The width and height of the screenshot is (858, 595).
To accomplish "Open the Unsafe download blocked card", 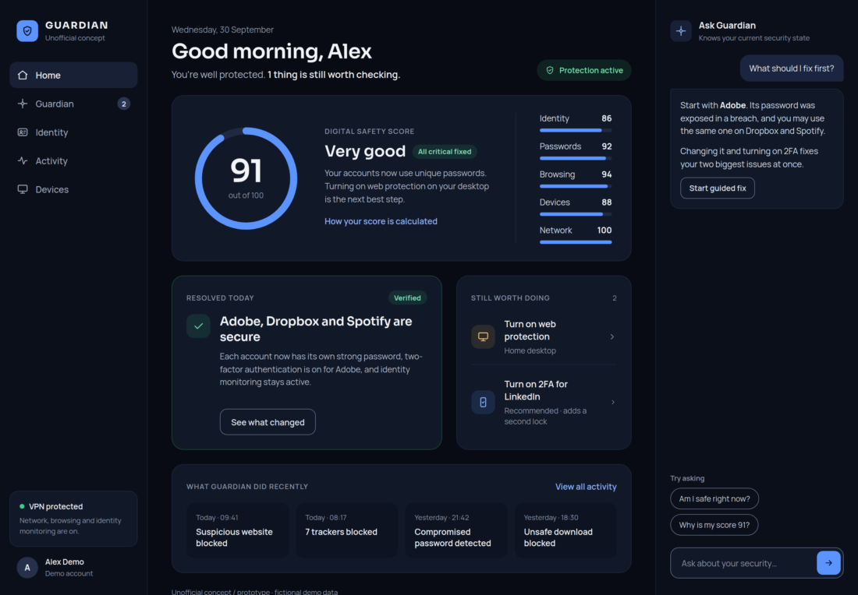I will click(565, 530).
